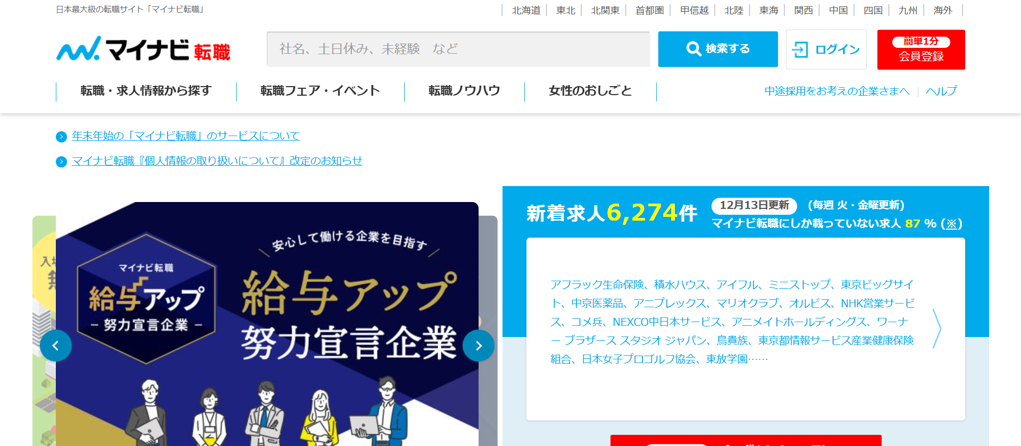
Task: Open 転職ノウハウ menu
Action: pos(464,91)
